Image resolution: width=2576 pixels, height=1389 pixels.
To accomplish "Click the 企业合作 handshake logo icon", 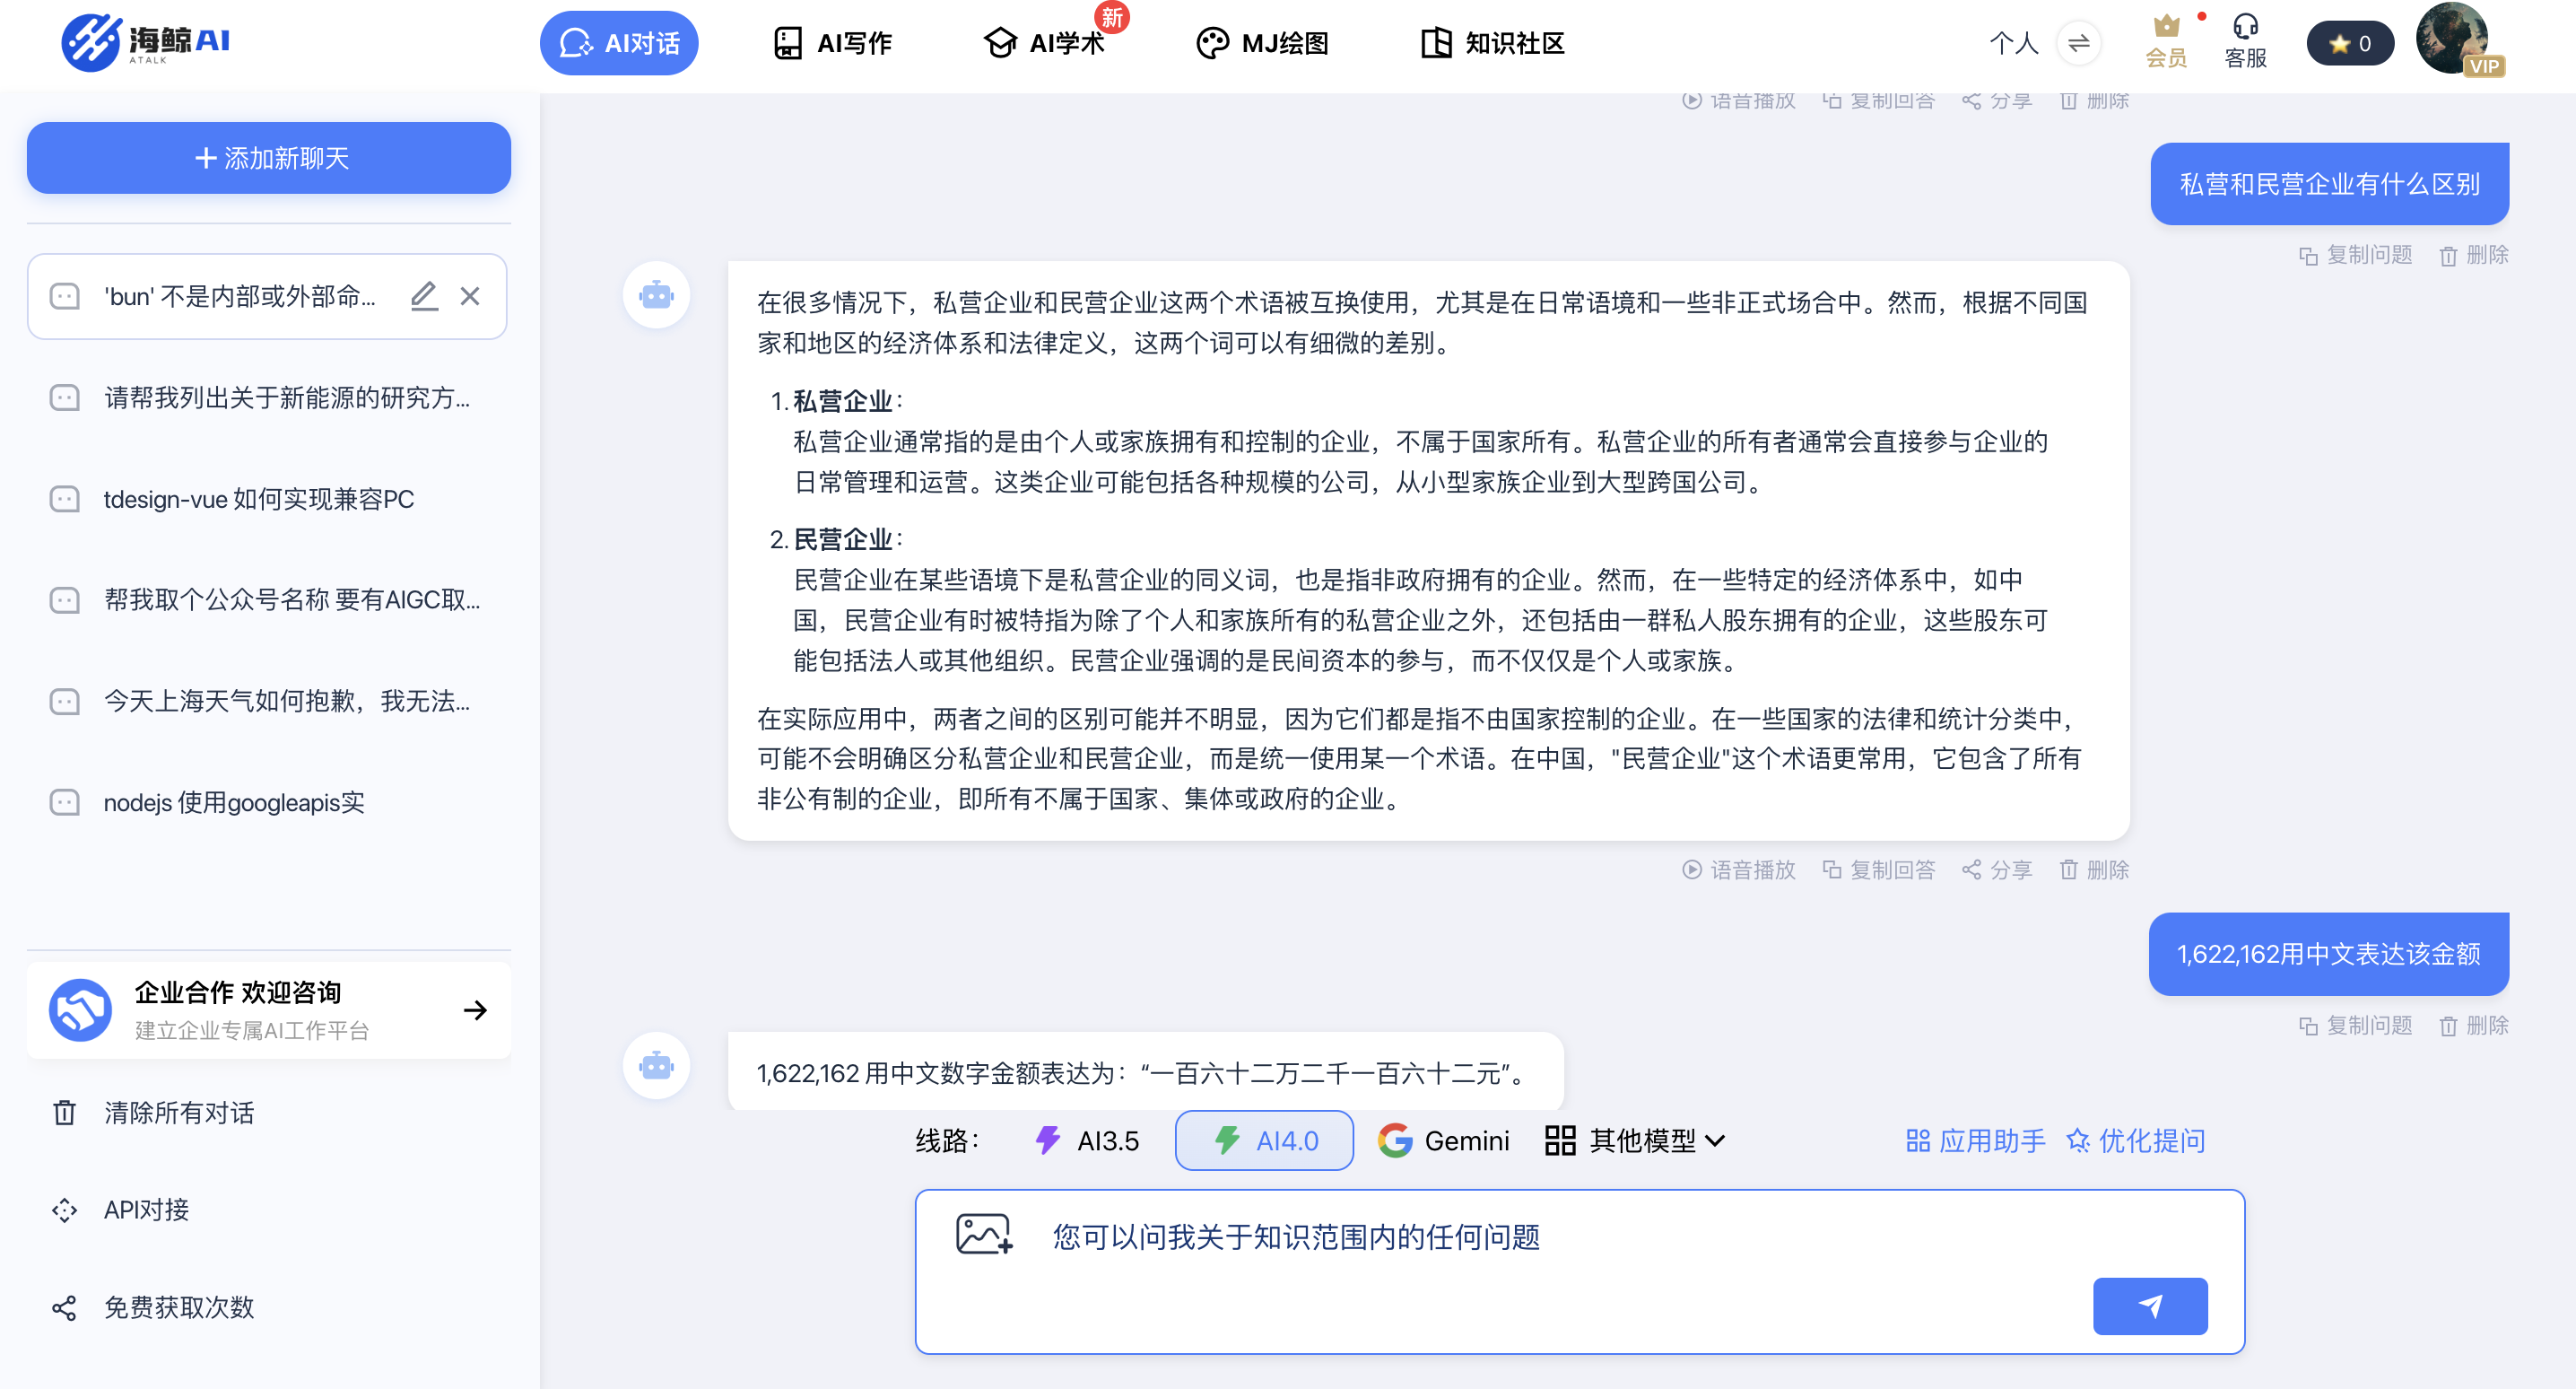I will [80, 1009].
